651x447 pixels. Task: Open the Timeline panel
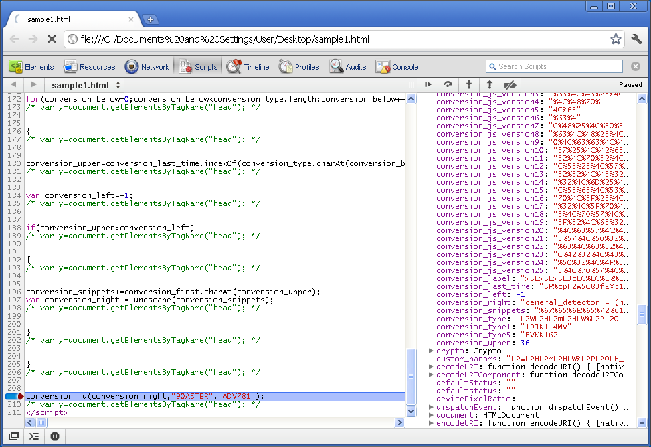pyautogui.click(x=248, y=67)
